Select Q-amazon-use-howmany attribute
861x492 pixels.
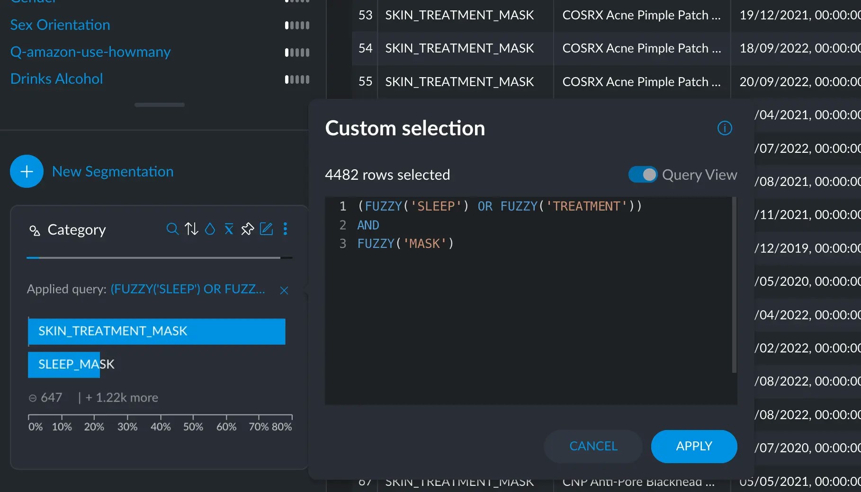(x=90, y=52)
